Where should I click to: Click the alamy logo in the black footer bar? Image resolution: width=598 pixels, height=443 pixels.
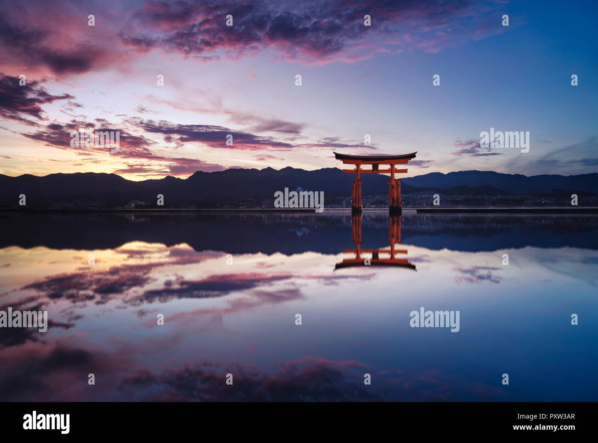coord(46,422)
